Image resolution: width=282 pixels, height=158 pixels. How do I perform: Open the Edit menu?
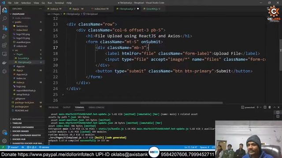point(16,3)
